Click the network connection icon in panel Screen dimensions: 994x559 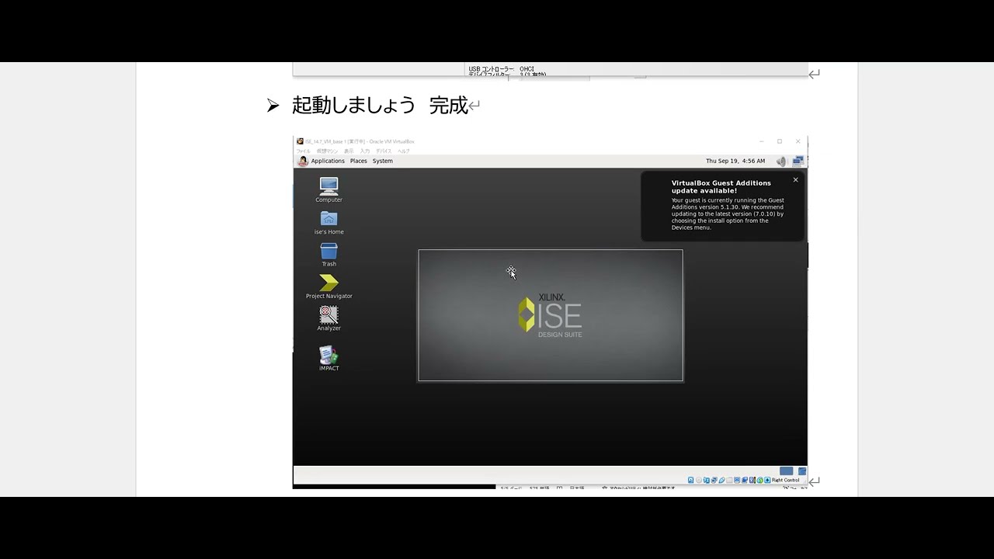coord(798,161)
